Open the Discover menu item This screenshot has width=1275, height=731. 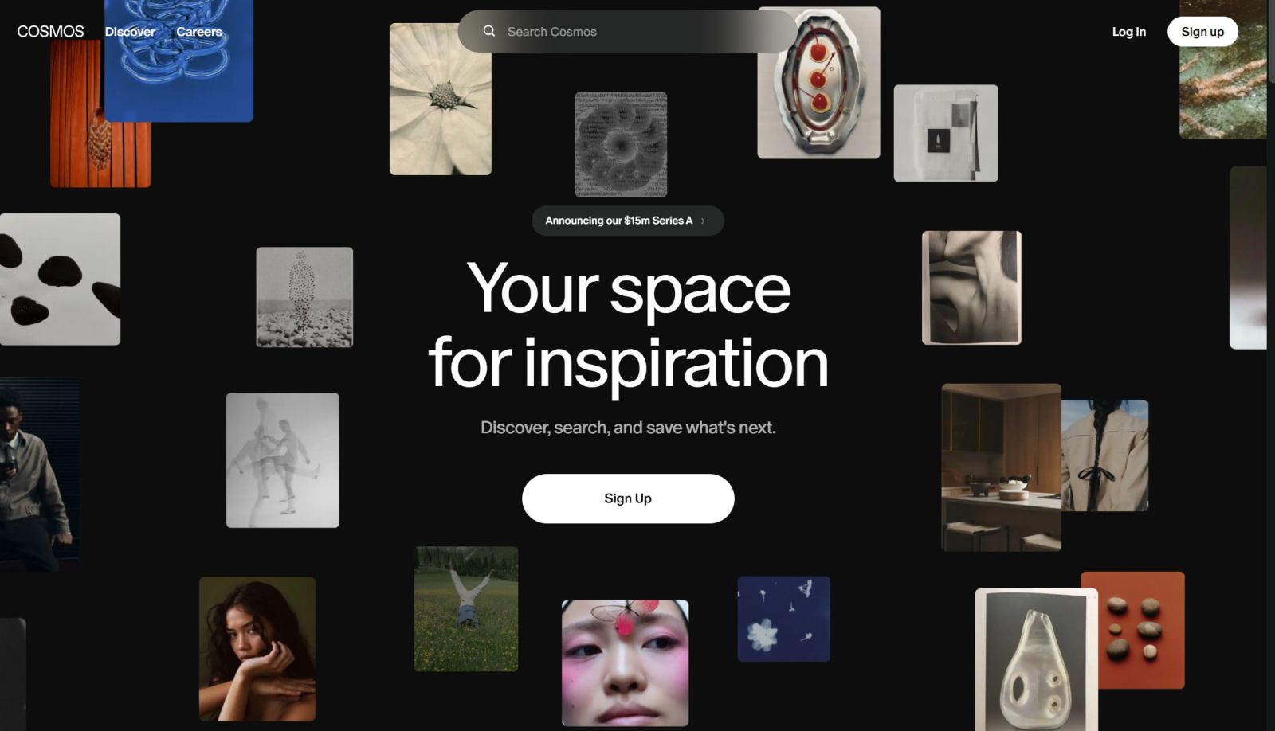[130, 32]
